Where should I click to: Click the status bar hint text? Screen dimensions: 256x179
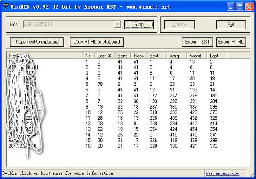58,173
